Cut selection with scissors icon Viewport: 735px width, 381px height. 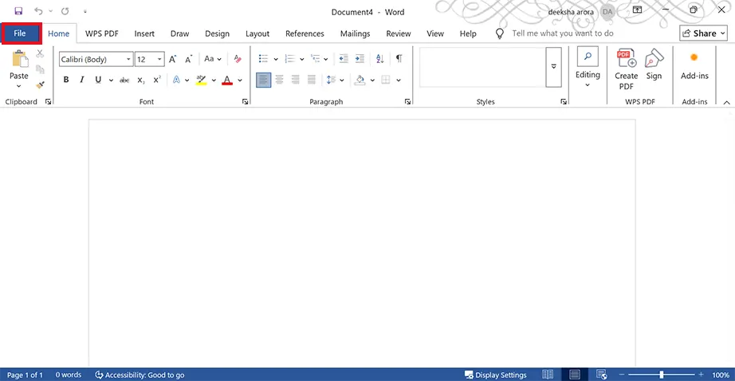tap(40, 54)
